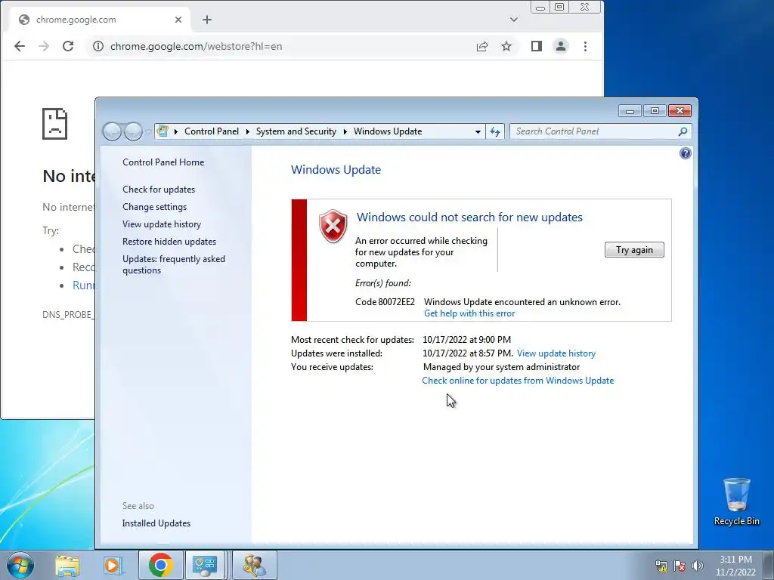Click the Control Panel taskbar button

[205, 565]
